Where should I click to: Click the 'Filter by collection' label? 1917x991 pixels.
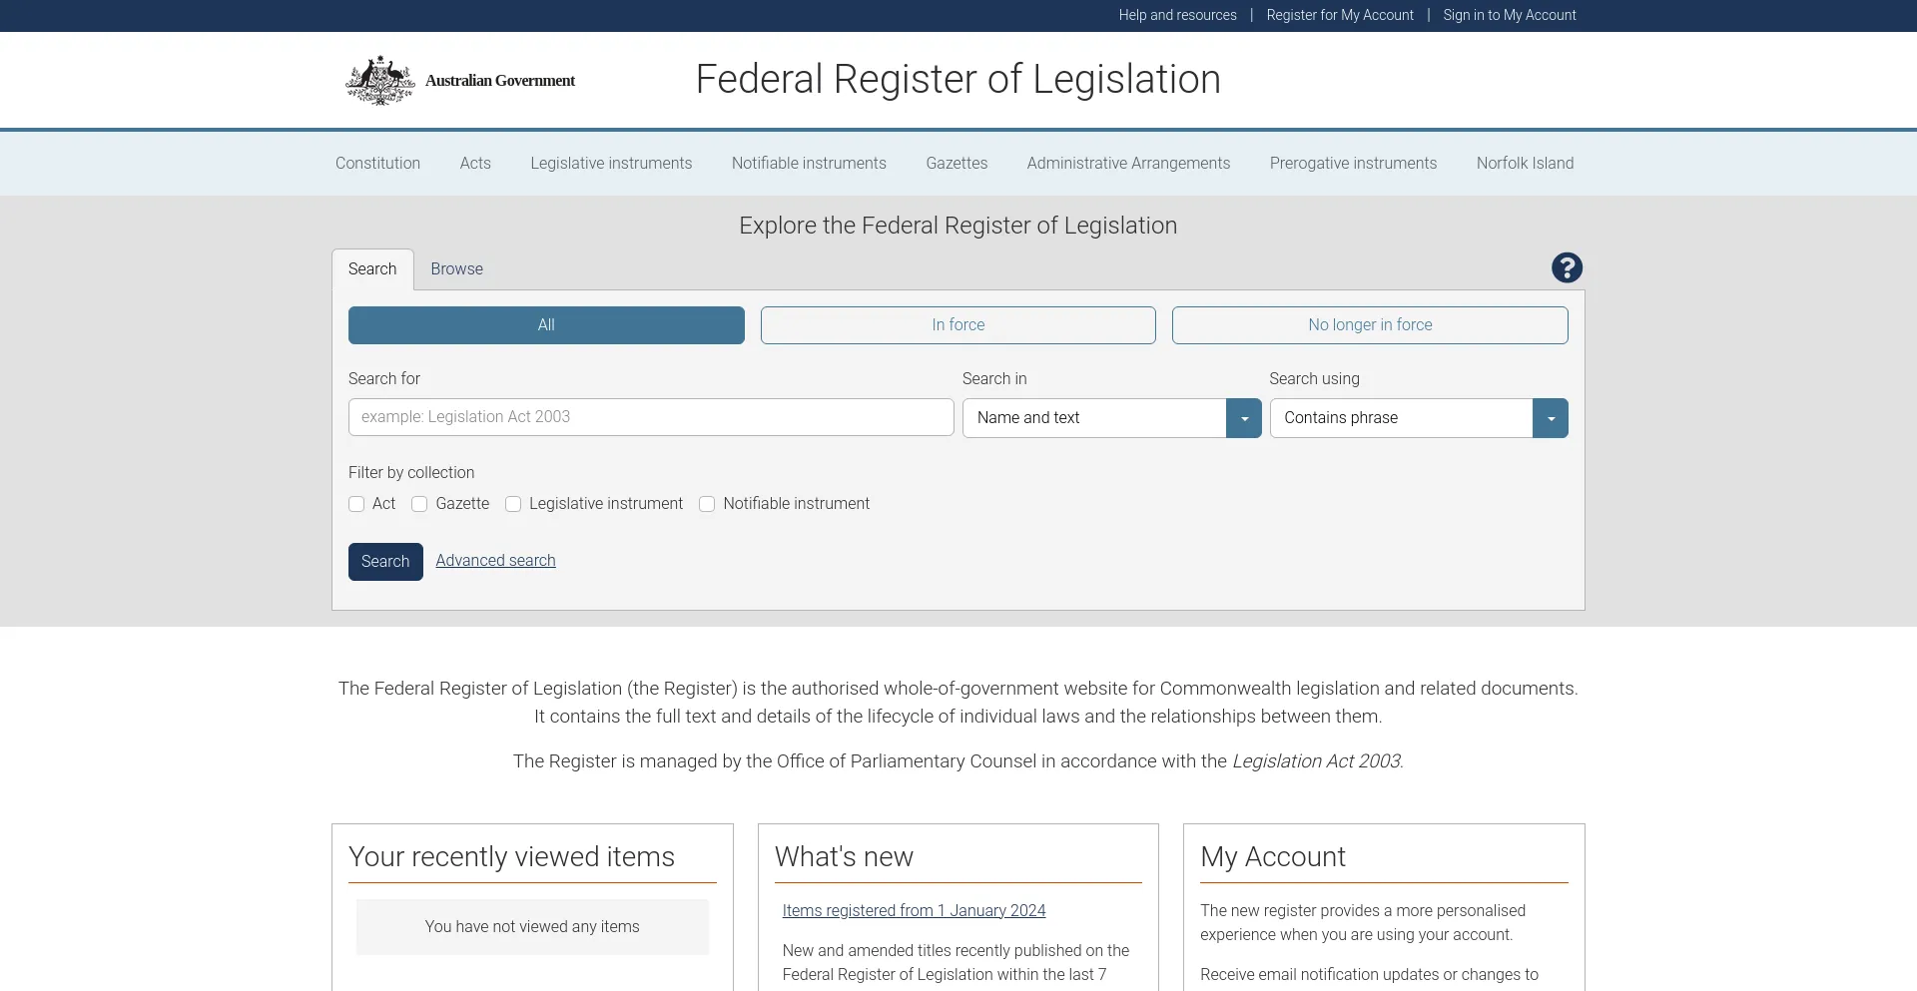[x=411, y=473]
